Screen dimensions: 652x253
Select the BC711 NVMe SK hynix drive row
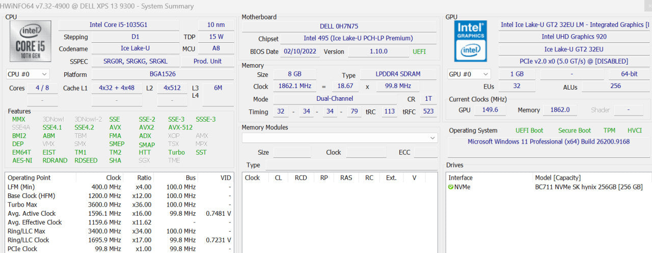pos(548,187)
